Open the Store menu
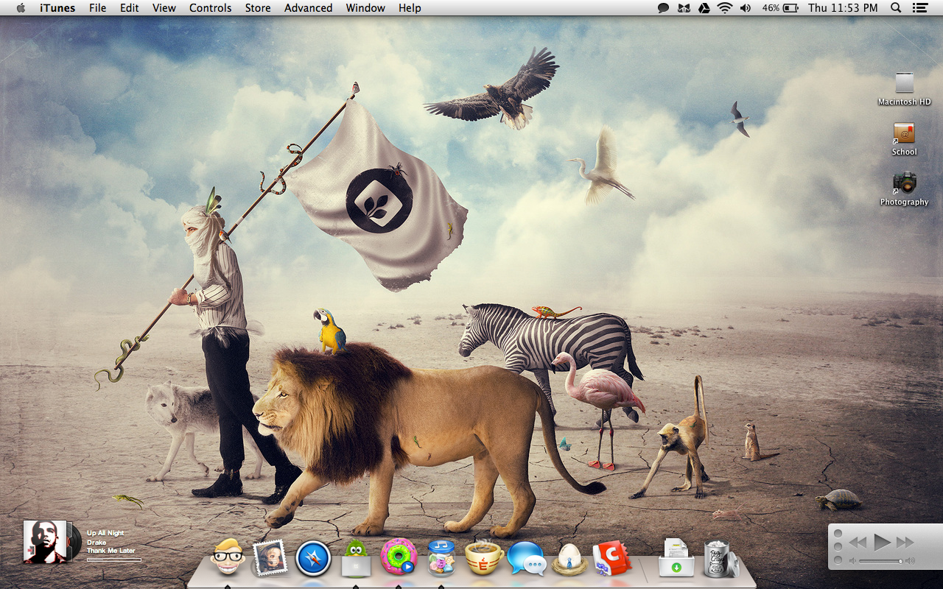The image size is (943, 589). (258, 8)
